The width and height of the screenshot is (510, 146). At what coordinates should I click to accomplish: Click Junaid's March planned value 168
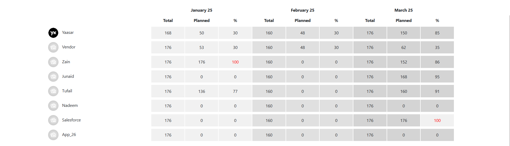[x=404, y=77]
